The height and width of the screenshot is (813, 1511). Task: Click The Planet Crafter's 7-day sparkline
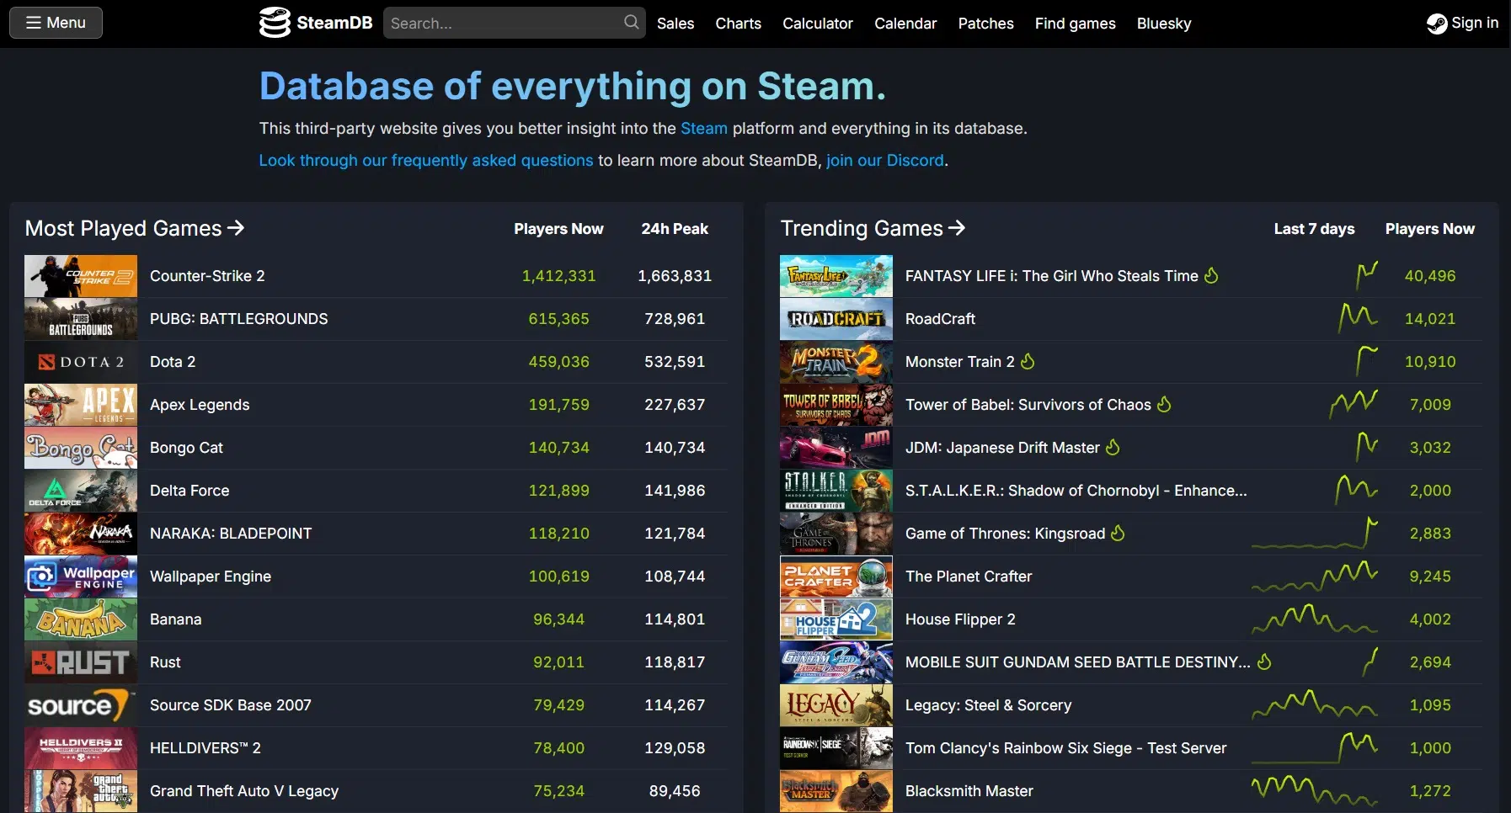[1315, 577]
